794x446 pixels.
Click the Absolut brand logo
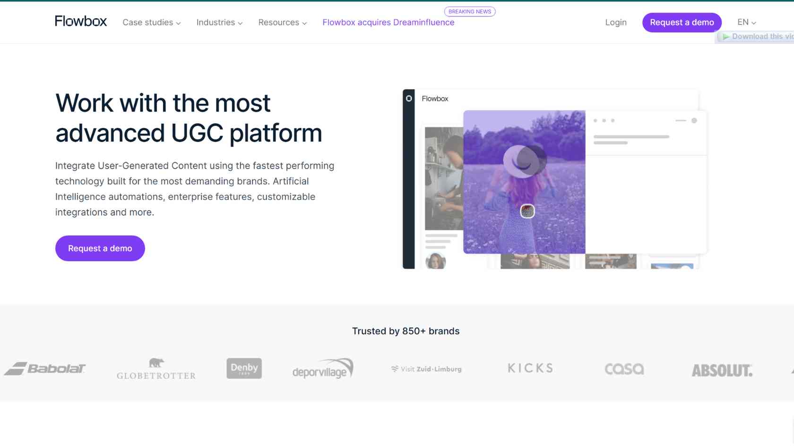pyautogui.click(x=722, y=370)
